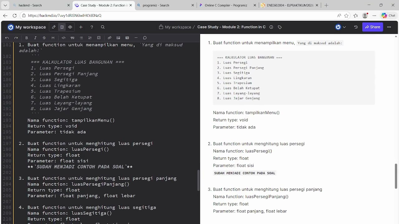Click the Share button
The image size is (399, 224).
[x=373, y=27]
